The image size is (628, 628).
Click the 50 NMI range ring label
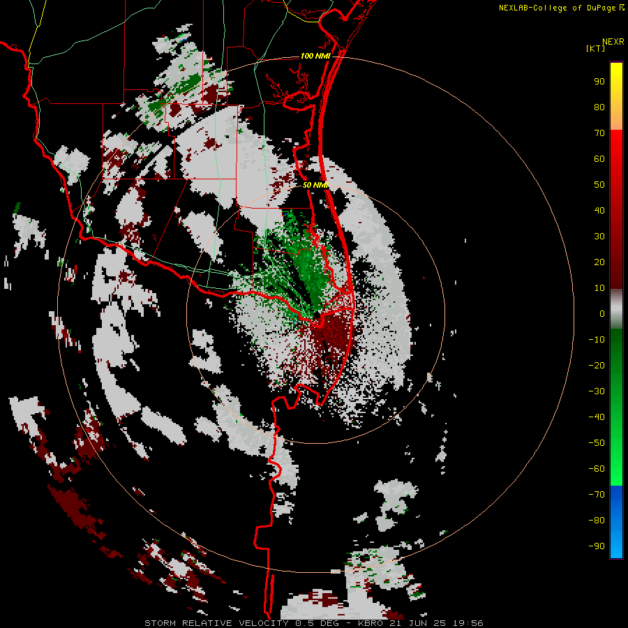315,185
